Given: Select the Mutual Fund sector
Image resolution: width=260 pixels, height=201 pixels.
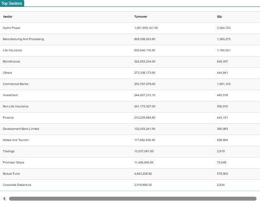Looking at the screenshot, I should coord(11,174).
